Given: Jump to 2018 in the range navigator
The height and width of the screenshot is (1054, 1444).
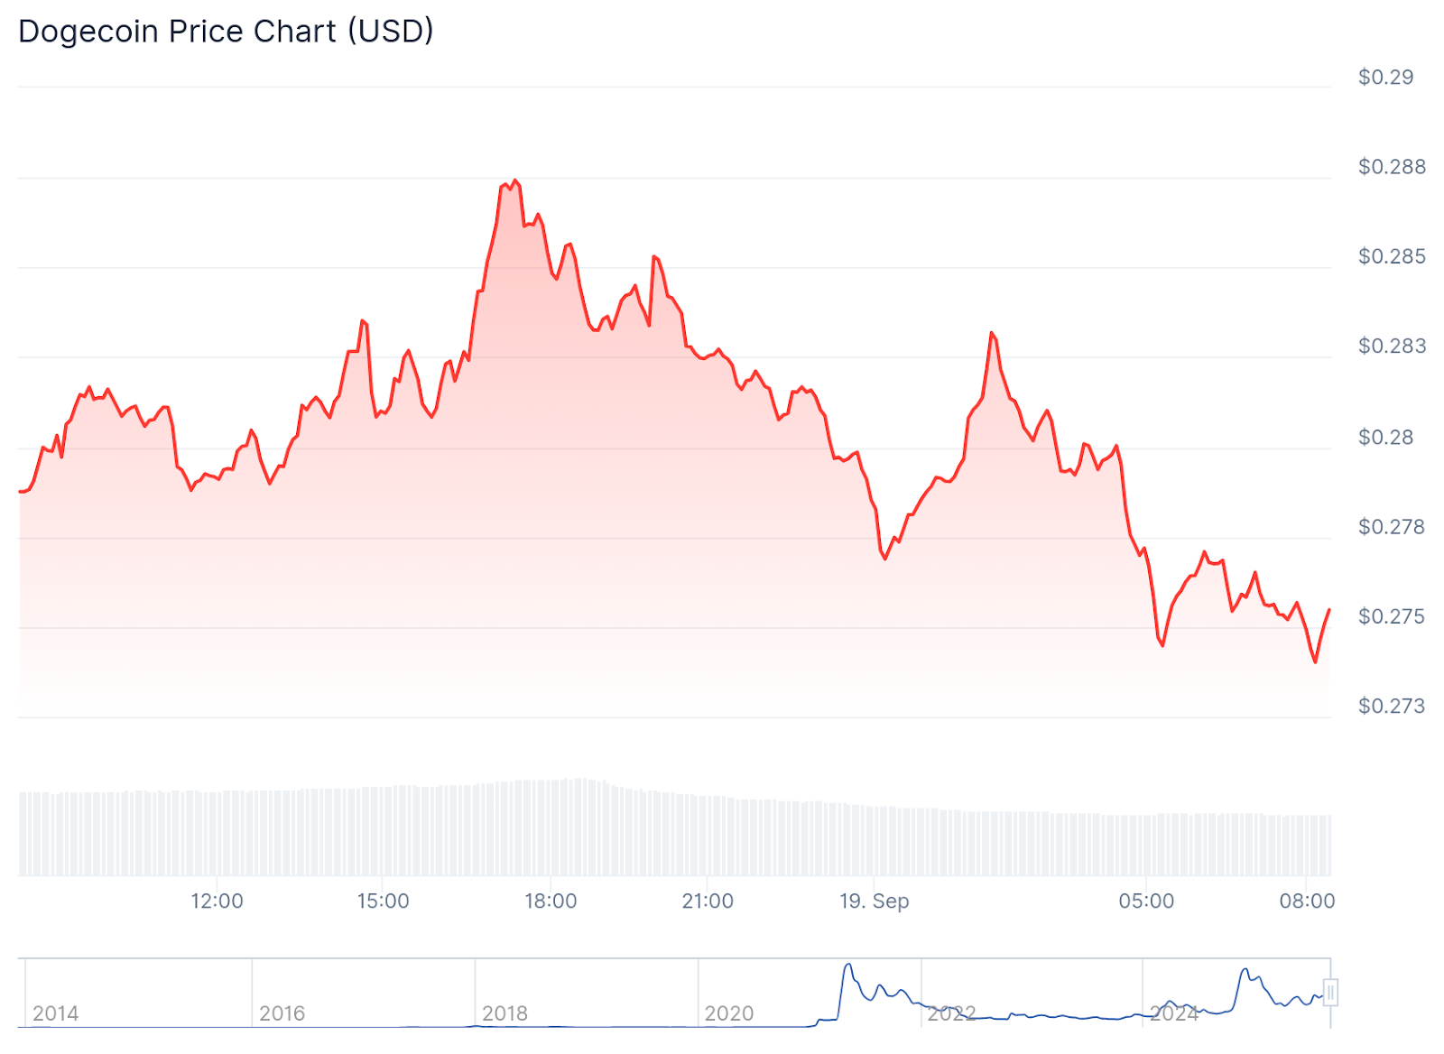Looking at the screenshot, I should coord(504,1013).
